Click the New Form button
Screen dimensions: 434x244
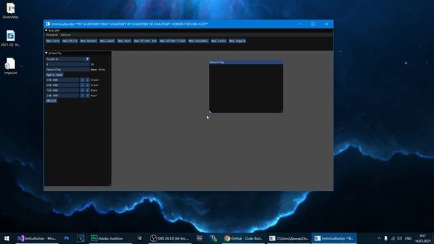pyautogui.click(x=53, y=41)
